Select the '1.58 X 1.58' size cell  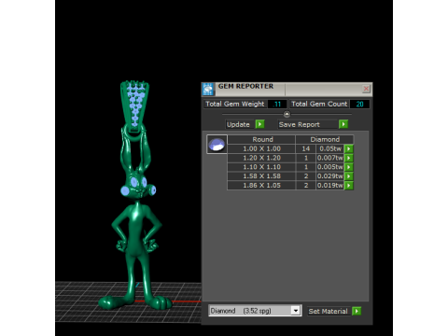pyautogui.click(x=261, y=176)
